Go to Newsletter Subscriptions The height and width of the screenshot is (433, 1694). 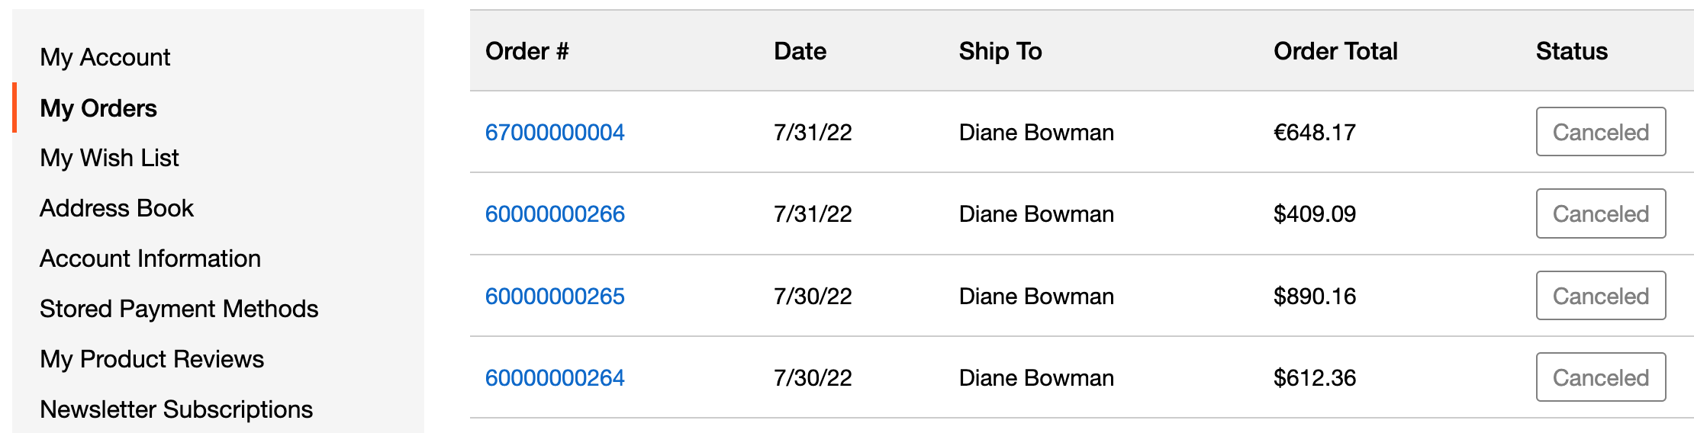[176, 409]
